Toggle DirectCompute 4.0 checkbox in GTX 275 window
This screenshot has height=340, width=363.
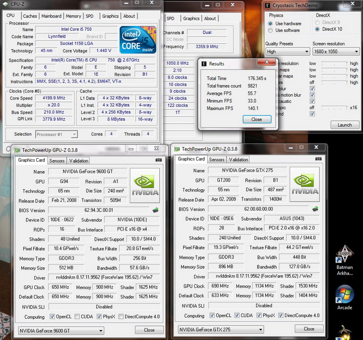281,315
